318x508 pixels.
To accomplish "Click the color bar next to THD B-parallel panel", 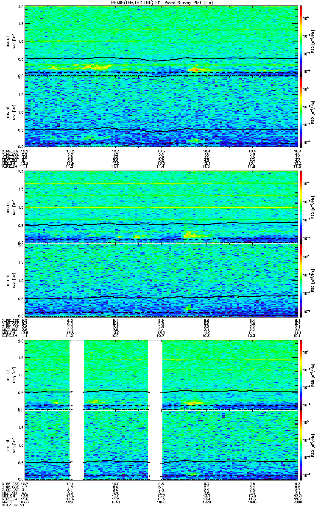I will tap(301, 279).
